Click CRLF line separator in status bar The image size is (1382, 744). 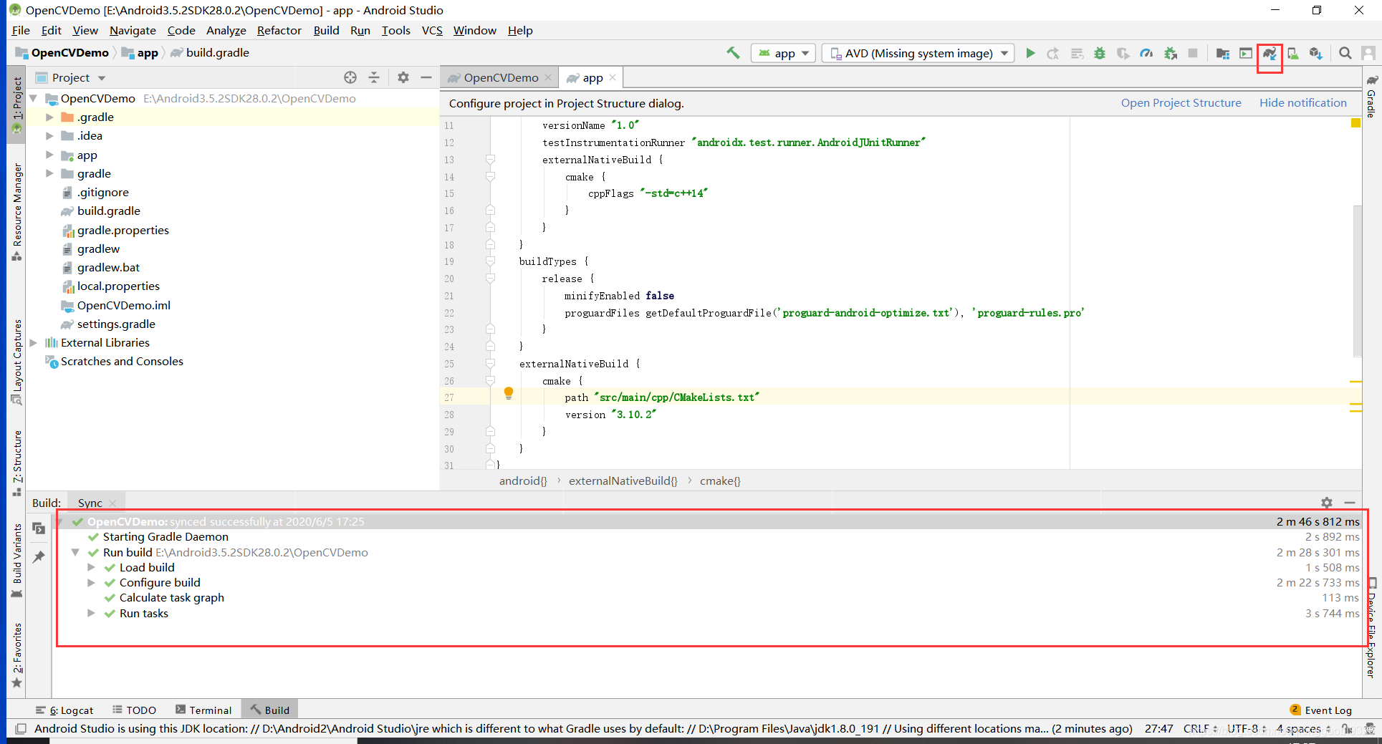[1199, 729]
